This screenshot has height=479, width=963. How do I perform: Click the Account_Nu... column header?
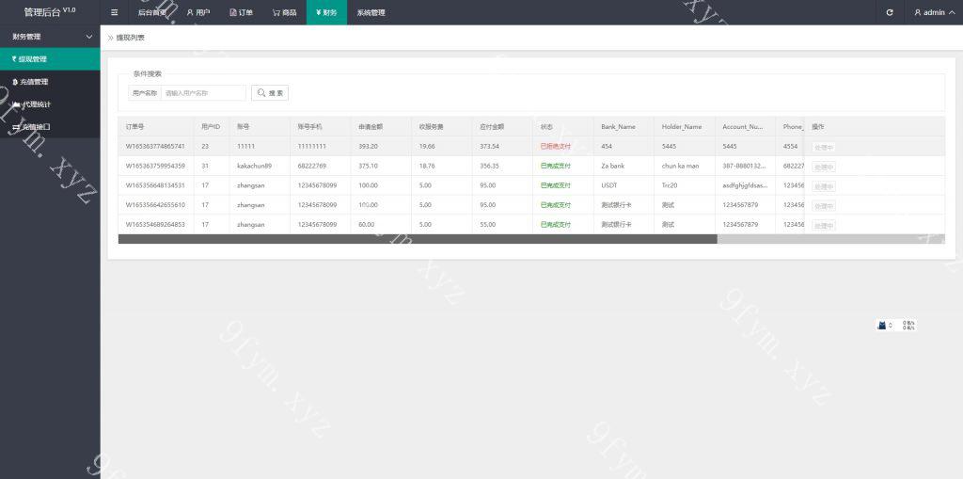pyautogui.click(x=743, y=127)
